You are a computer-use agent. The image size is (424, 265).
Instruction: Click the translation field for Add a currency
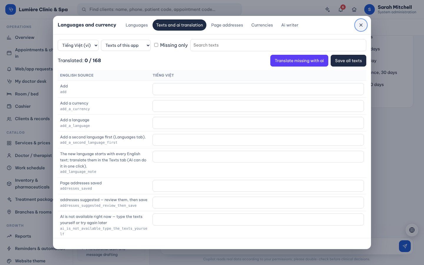258,106
